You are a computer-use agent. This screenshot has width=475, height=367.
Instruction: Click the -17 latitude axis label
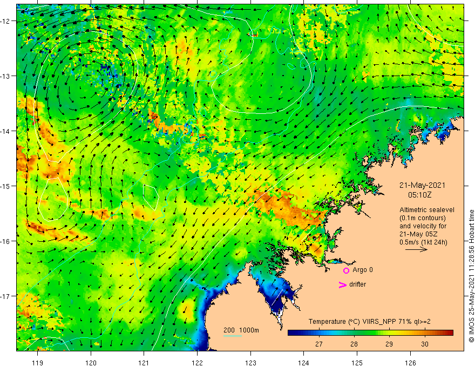click(x=5, y=296)
